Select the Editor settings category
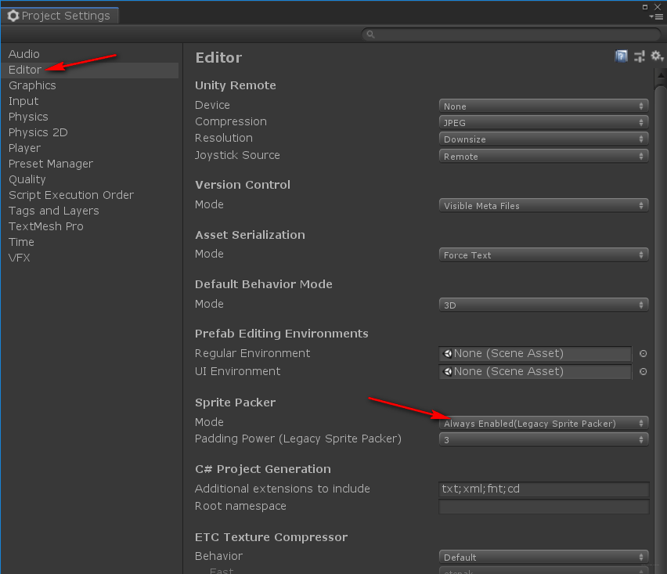This screenshot has width=667, height=574. 89,70
